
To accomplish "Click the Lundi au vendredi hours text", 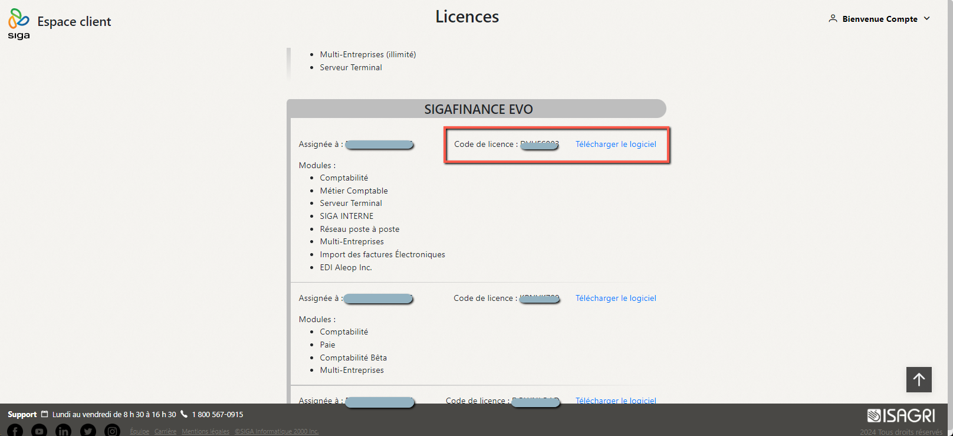I will point(114,414).
